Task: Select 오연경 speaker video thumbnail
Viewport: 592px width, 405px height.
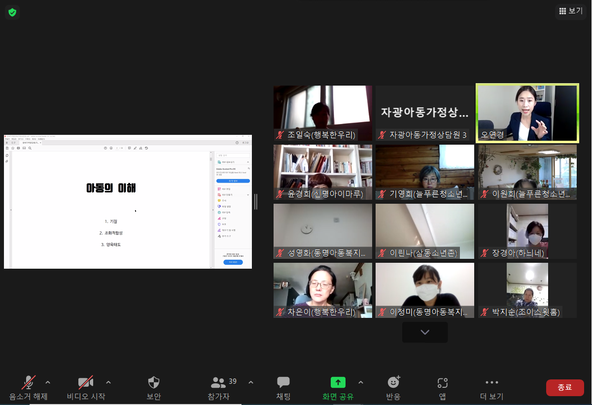Action: [527, 113]
